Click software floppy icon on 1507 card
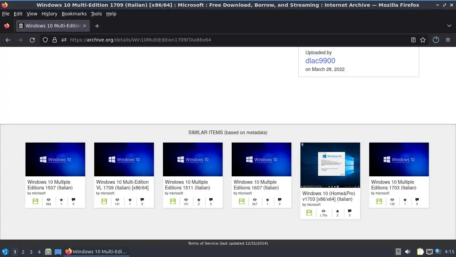Viewport: 456px width, 257px height. [x=36, y=201]
